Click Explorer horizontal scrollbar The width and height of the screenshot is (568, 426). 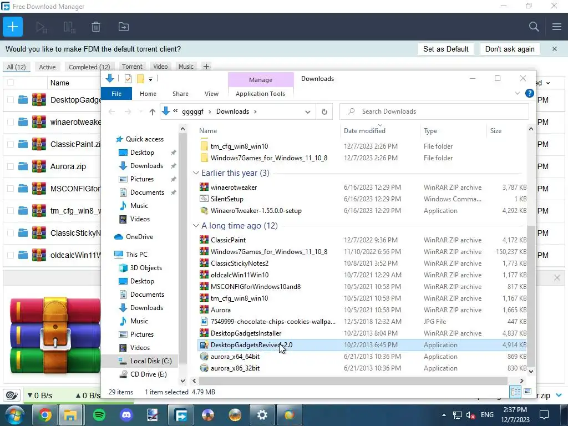pyautogui.click(x=353, y=381)
